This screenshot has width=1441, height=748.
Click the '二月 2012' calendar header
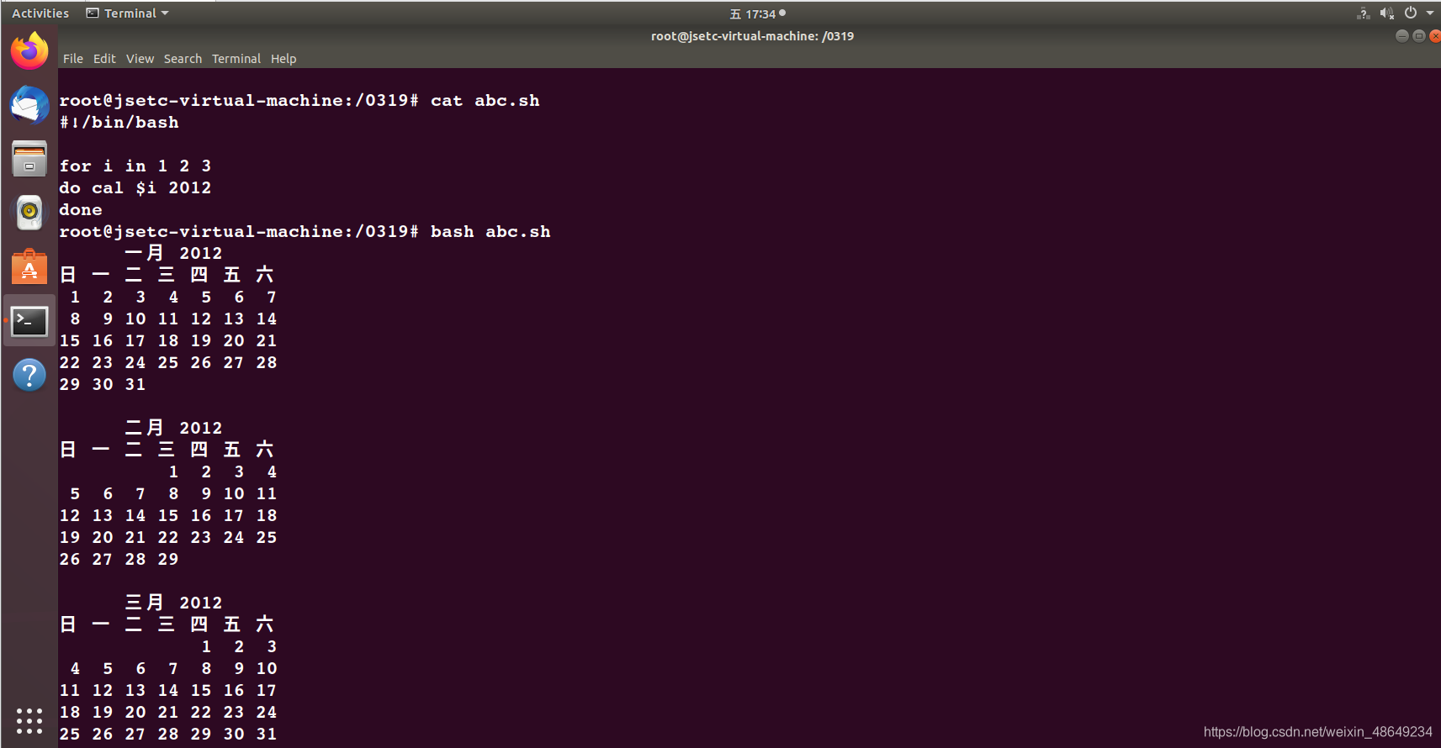(x=173, y=428)
